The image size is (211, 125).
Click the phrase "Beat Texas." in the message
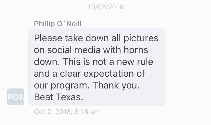pos(58,97)
